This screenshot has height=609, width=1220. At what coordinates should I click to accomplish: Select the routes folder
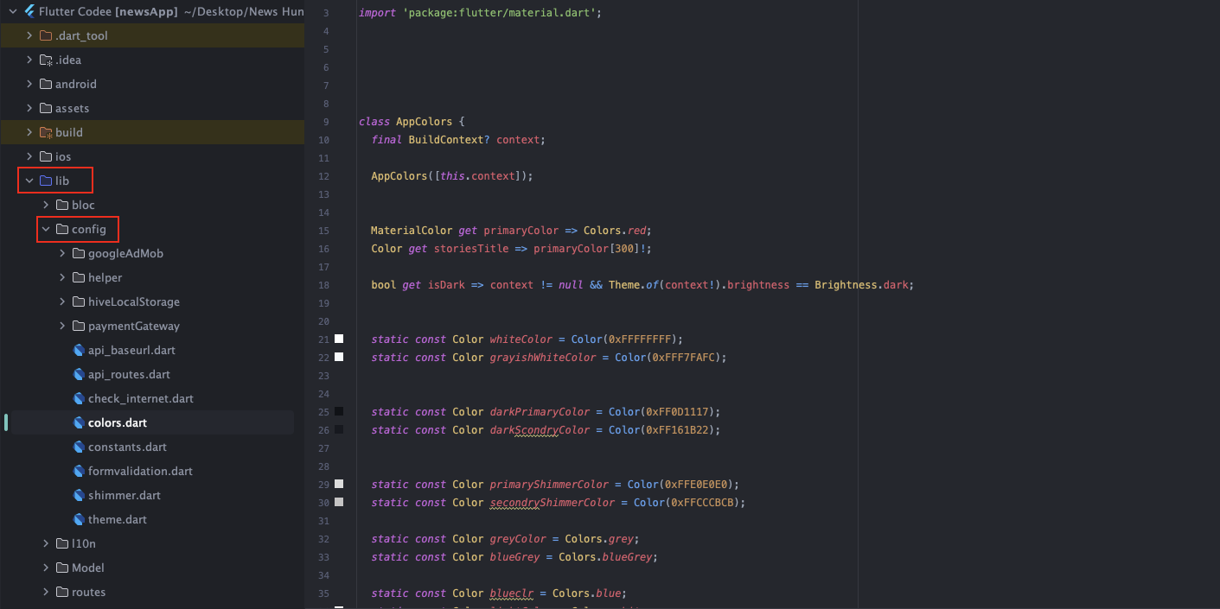[x=88, y=593]
